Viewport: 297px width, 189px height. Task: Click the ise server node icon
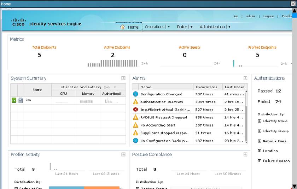coord(21,100)
